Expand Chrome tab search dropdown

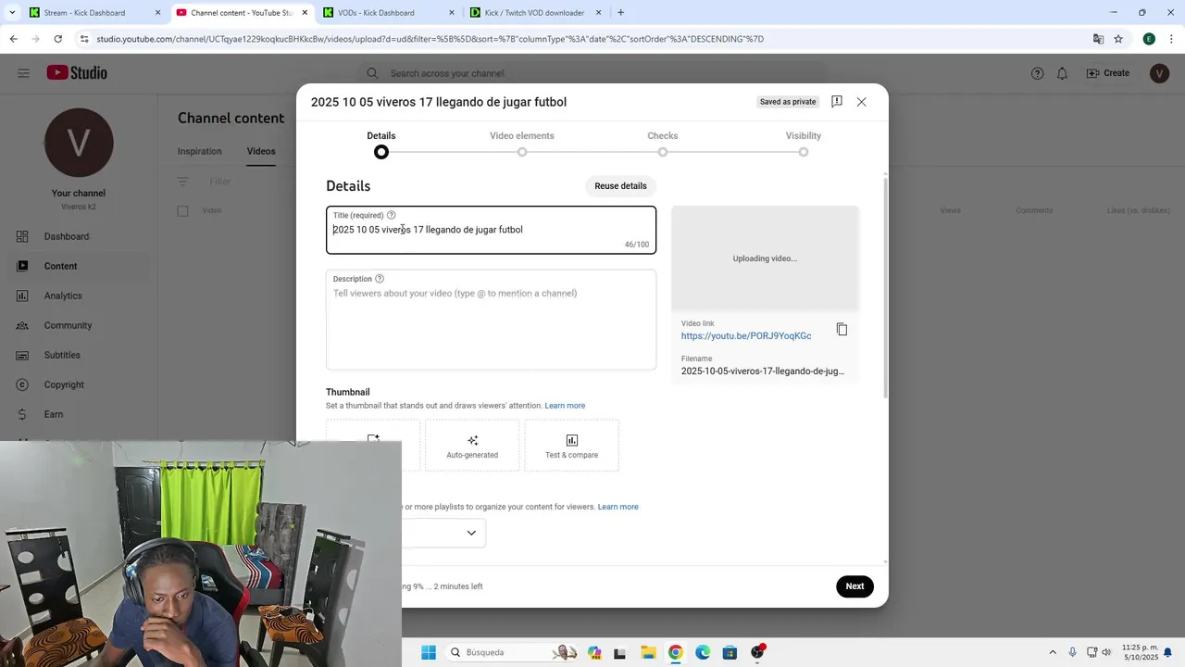(12, 13)
